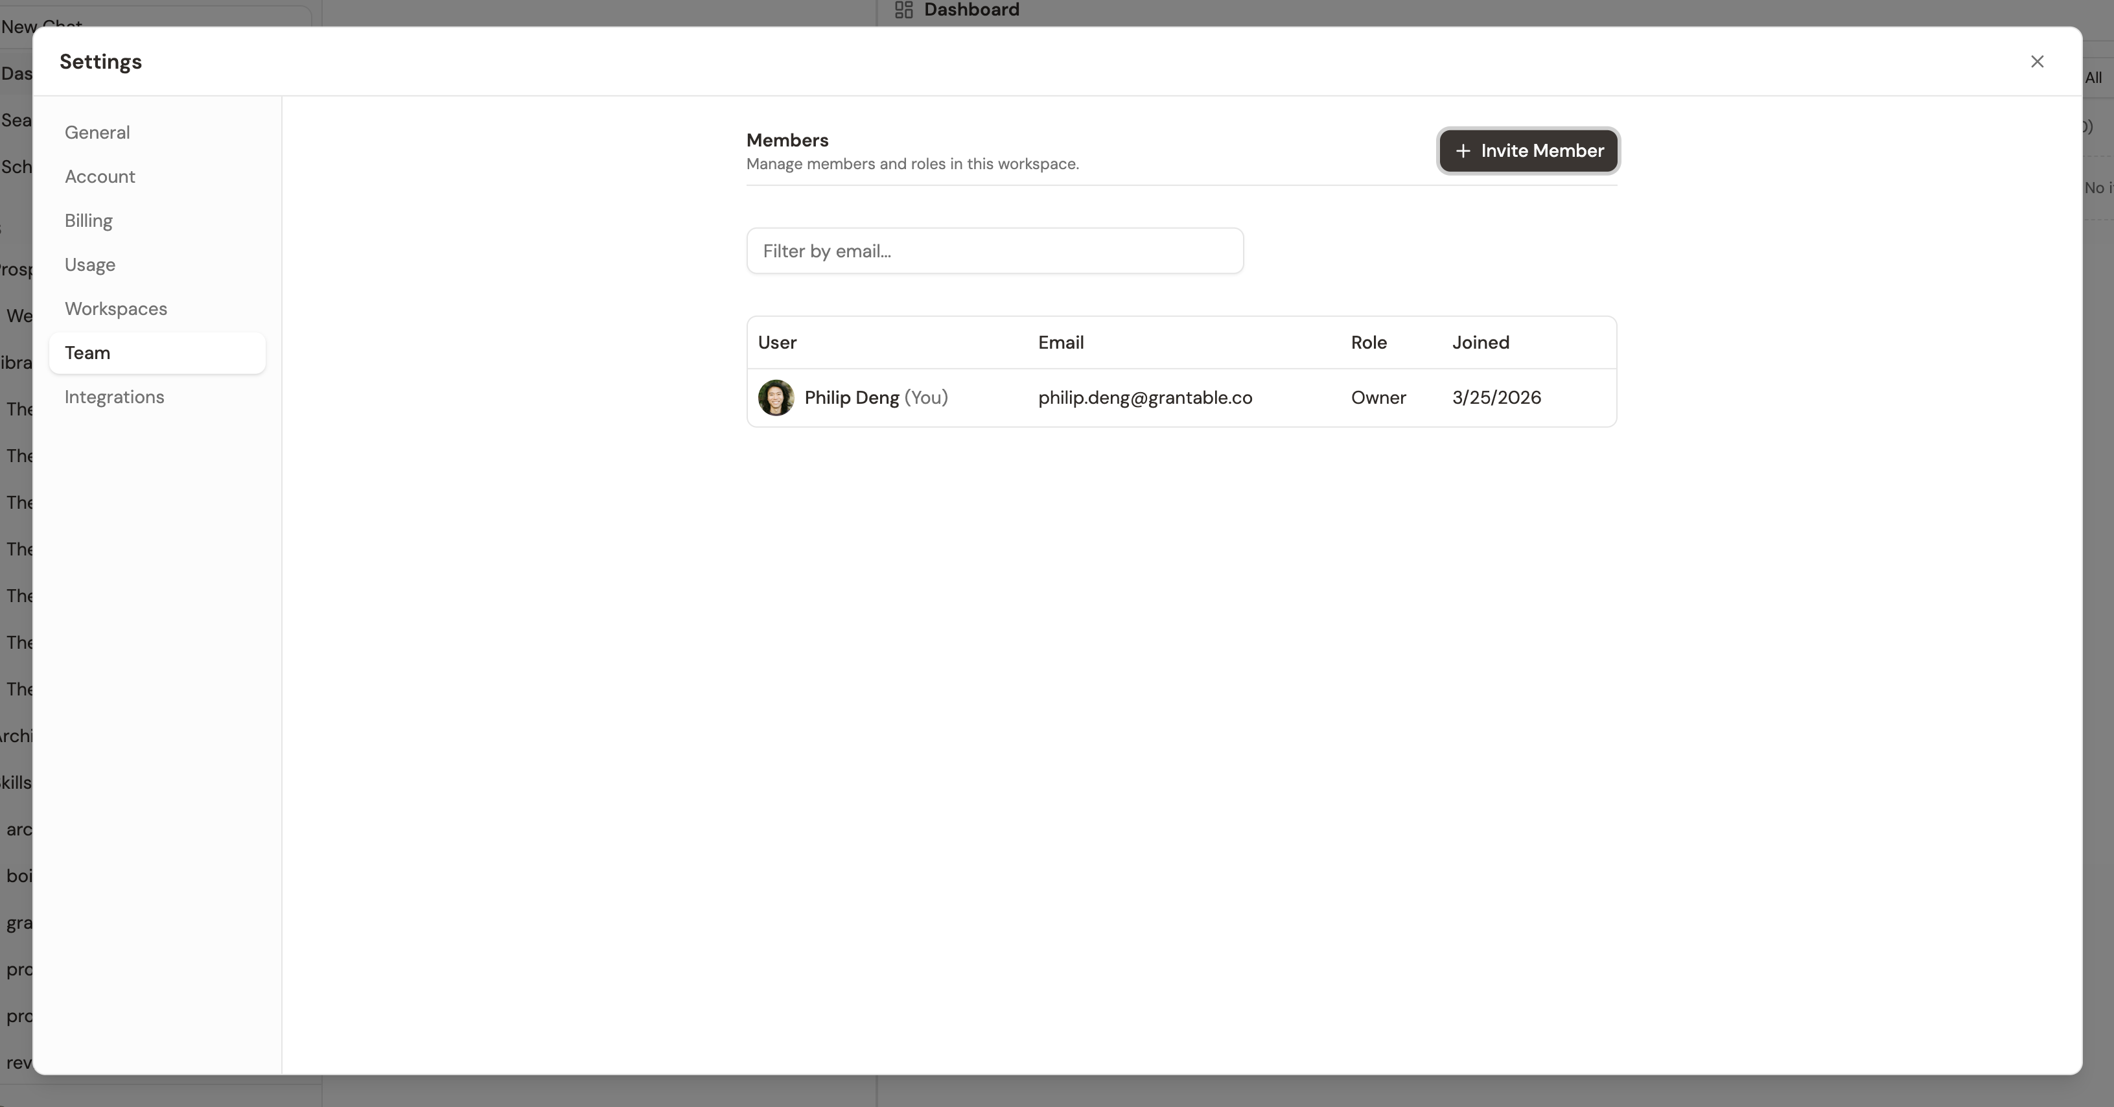Click Philip Deng's profile avatar
Viewport: 2114px width, 1107px height.
pyautogui.click(x=776, y=398)
